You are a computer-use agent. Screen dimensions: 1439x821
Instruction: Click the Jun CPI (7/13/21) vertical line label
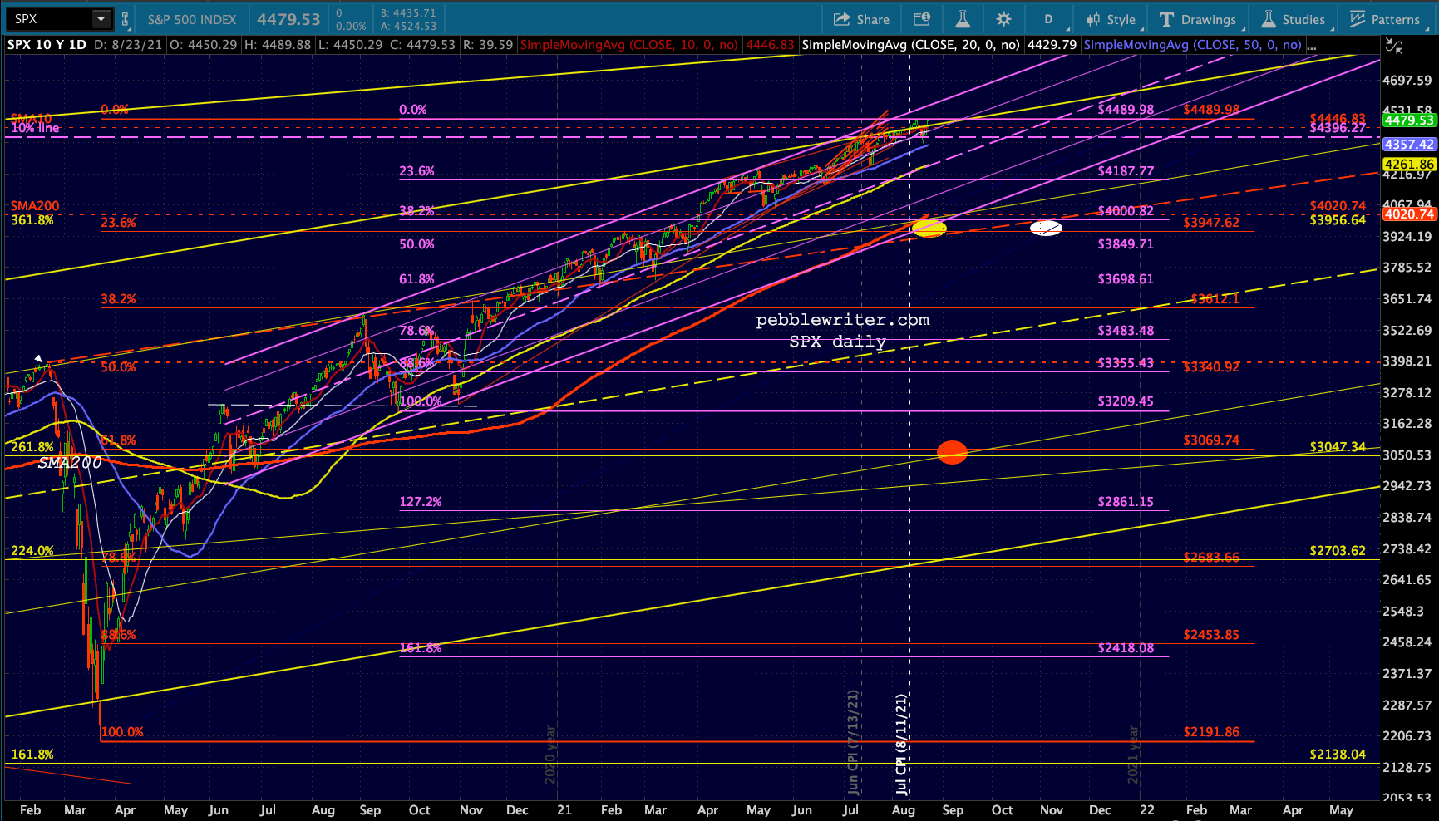[853, 741]
